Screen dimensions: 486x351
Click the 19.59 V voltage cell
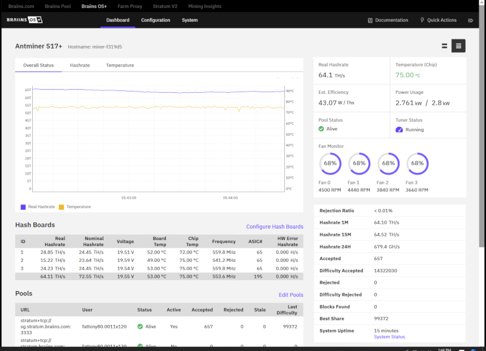pyautogui.click(x=126, y=261)
